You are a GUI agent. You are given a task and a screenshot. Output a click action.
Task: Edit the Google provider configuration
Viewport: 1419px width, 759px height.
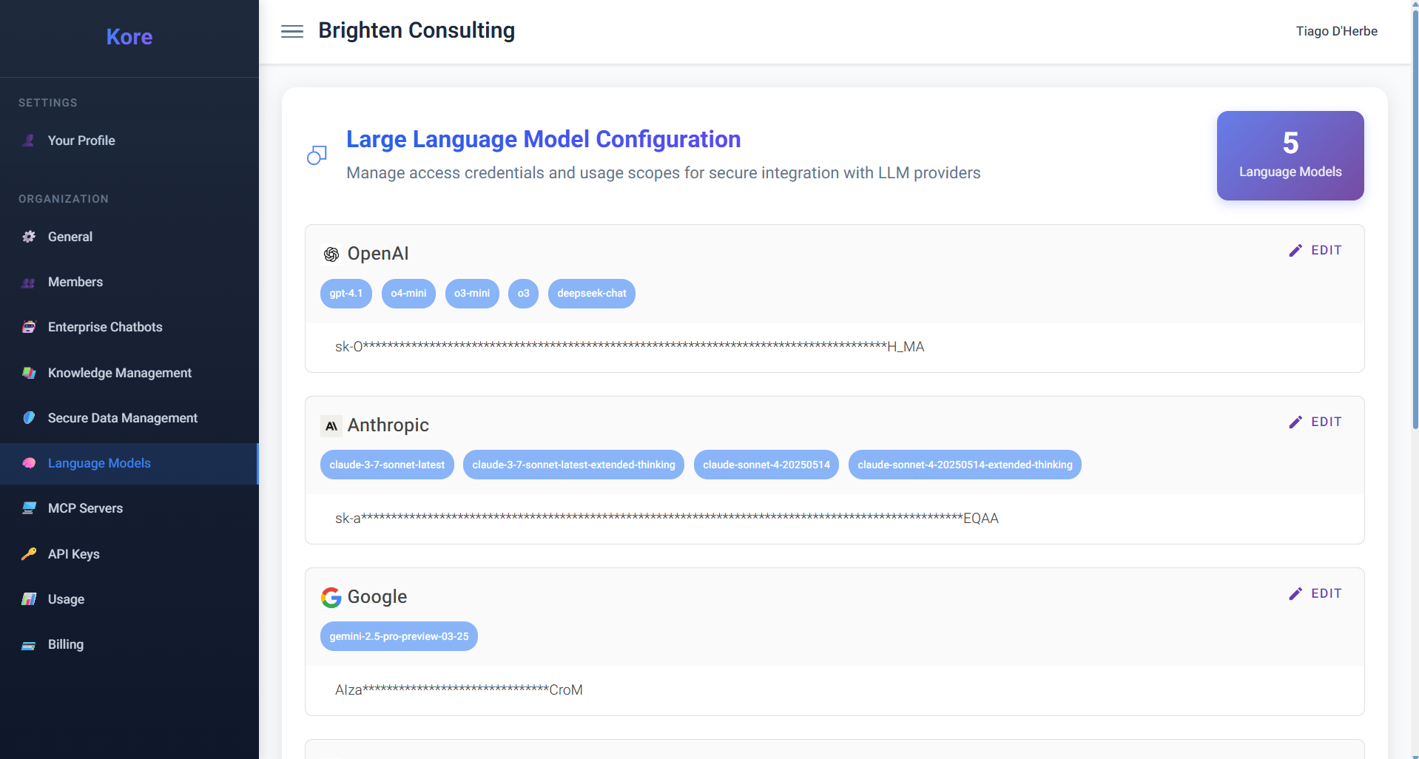click(x=1315, y=593)
